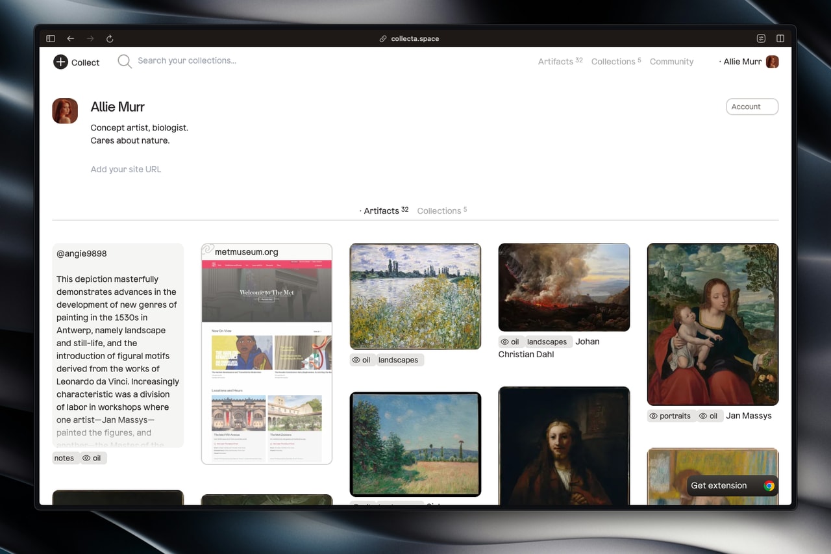Image resolution: width=831 pixels, height=554 pixels.
Task: Open Artifacts 32 in top navigation
Action: [x=560, y=62]
